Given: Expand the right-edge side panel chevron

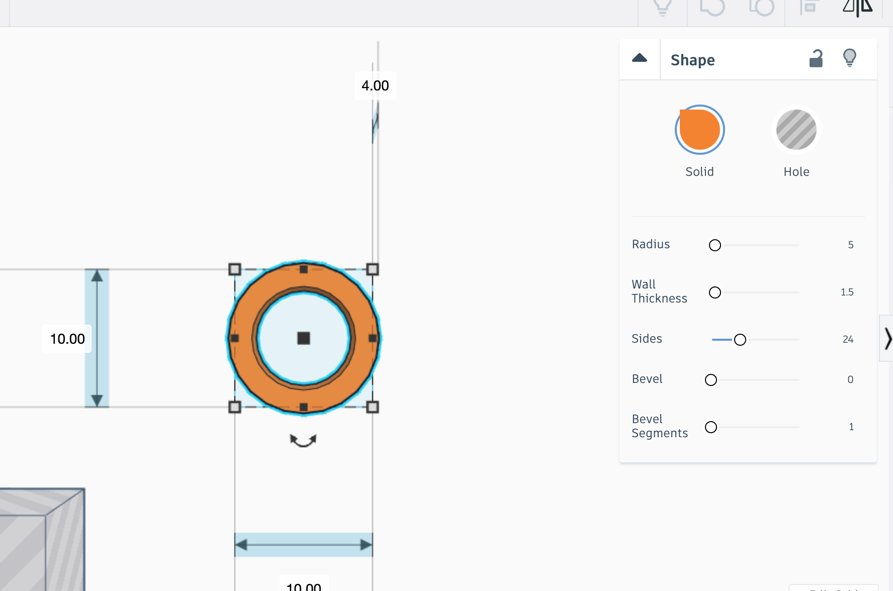Looking at the screenshot, I should pyautogui.click(x=888, y=339).
